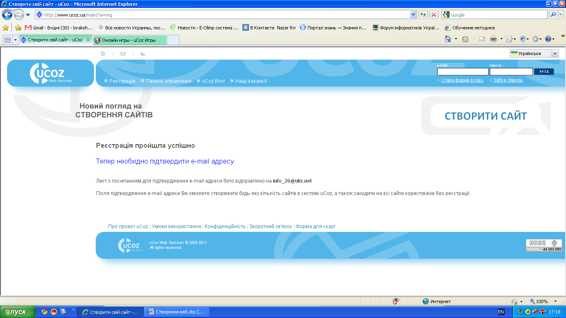The height and width of the screenshot is (318, 566).
Task: Open the Help question-mark icon
Action: pyautogui.click(x=548, y=39)
